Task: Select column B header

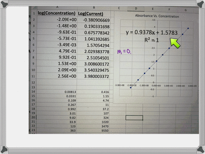Action: click(94, 8)
